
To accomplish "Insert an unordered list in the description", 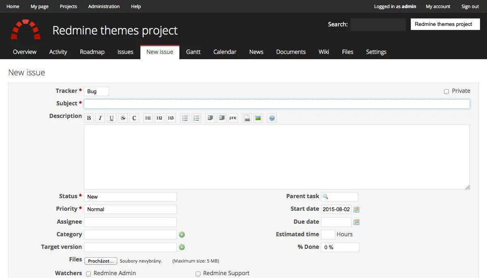I will 185,118.
